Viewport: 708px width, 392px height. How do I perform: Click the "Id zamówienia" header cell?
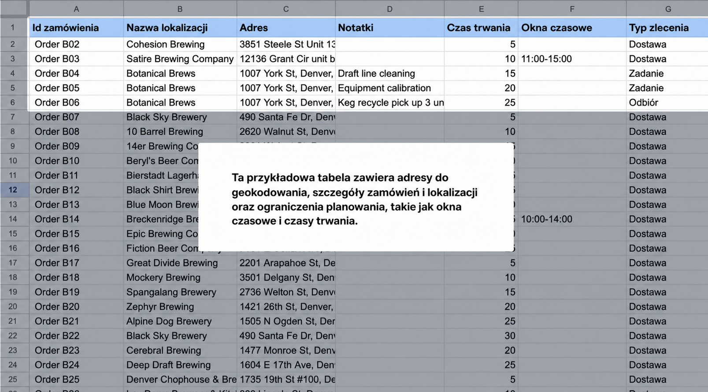pyautogui.click(x=76, y=27)
